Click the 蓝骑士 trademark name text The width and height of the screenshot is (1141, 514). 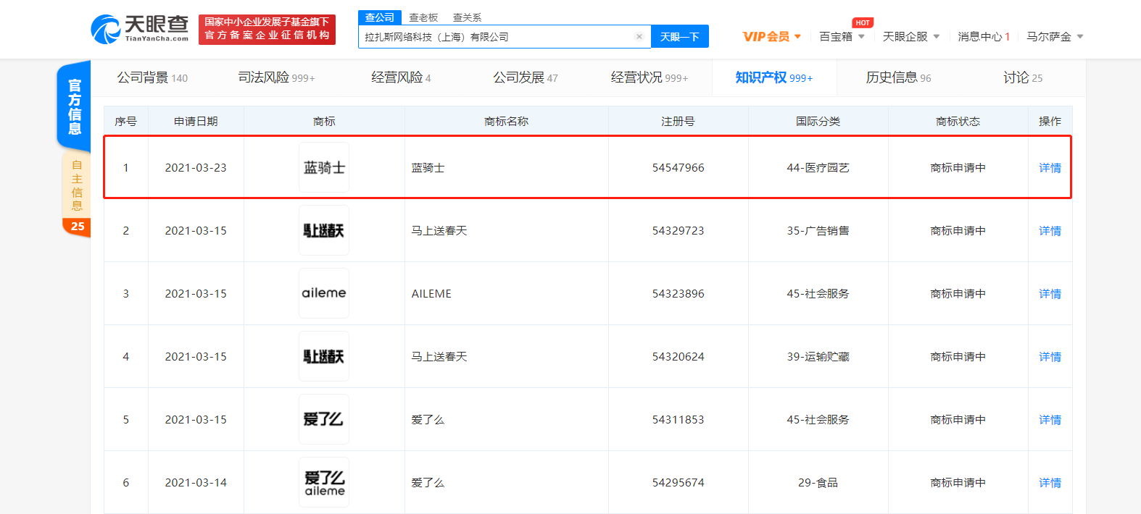[428, 167]
